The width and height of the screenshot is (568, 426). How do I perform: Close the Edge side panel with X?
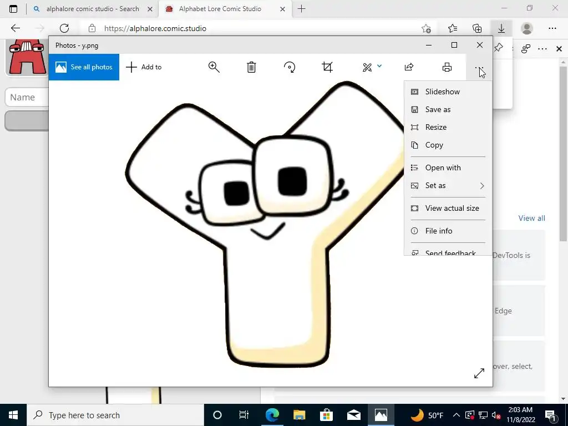pyautogui.click(x=559, y=49)
